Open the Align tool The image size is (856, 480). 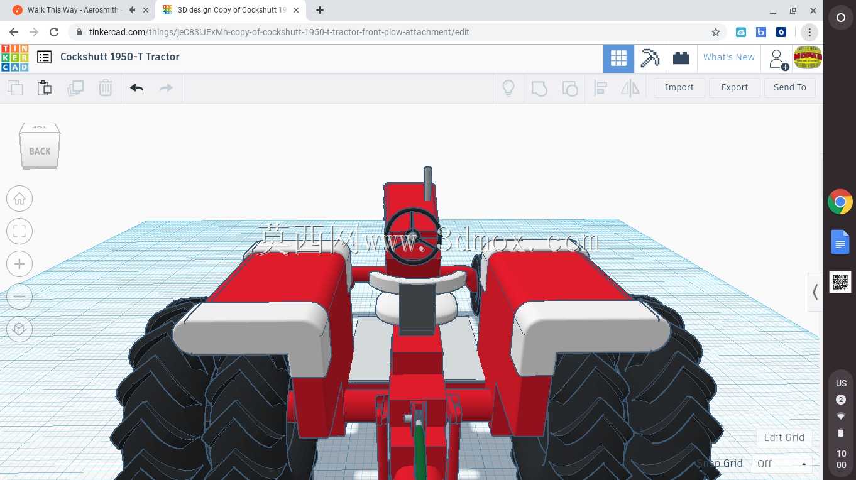click(x=600, y=88)
